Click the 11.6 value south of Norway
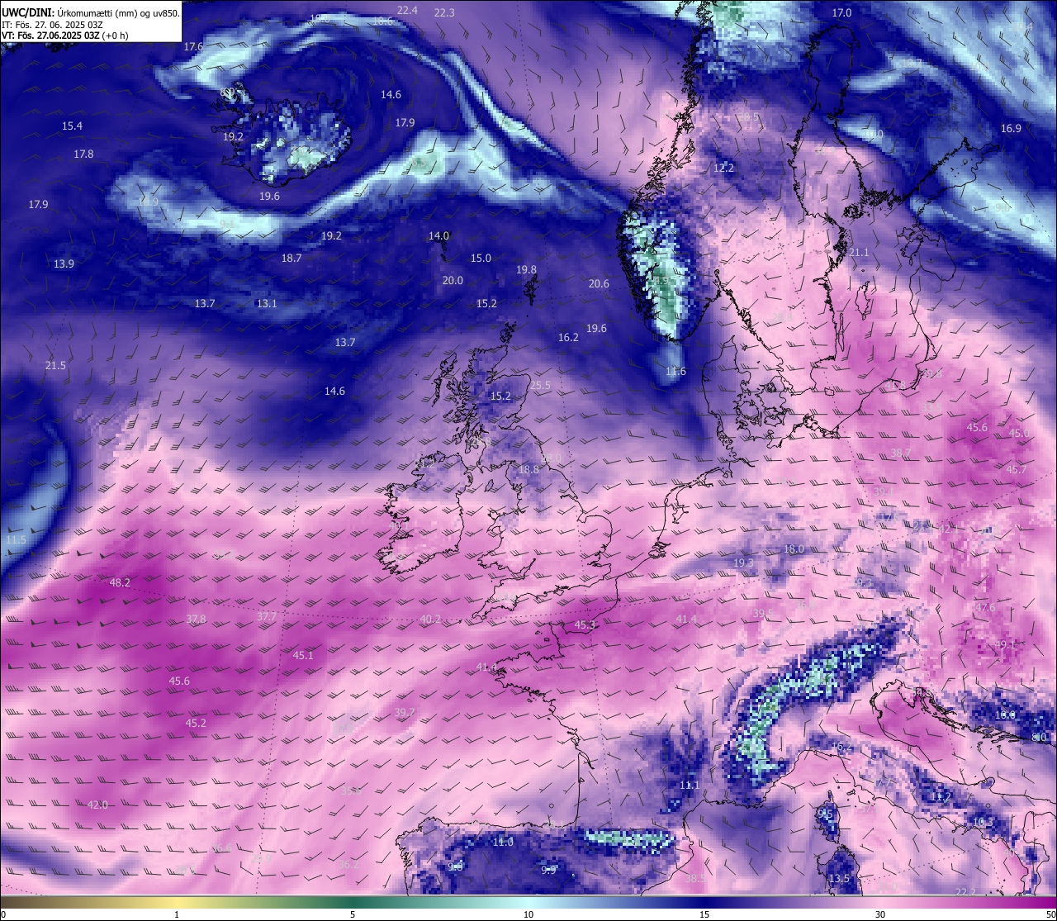This screenshot has height=921, width=1057. tap(675, 372)
